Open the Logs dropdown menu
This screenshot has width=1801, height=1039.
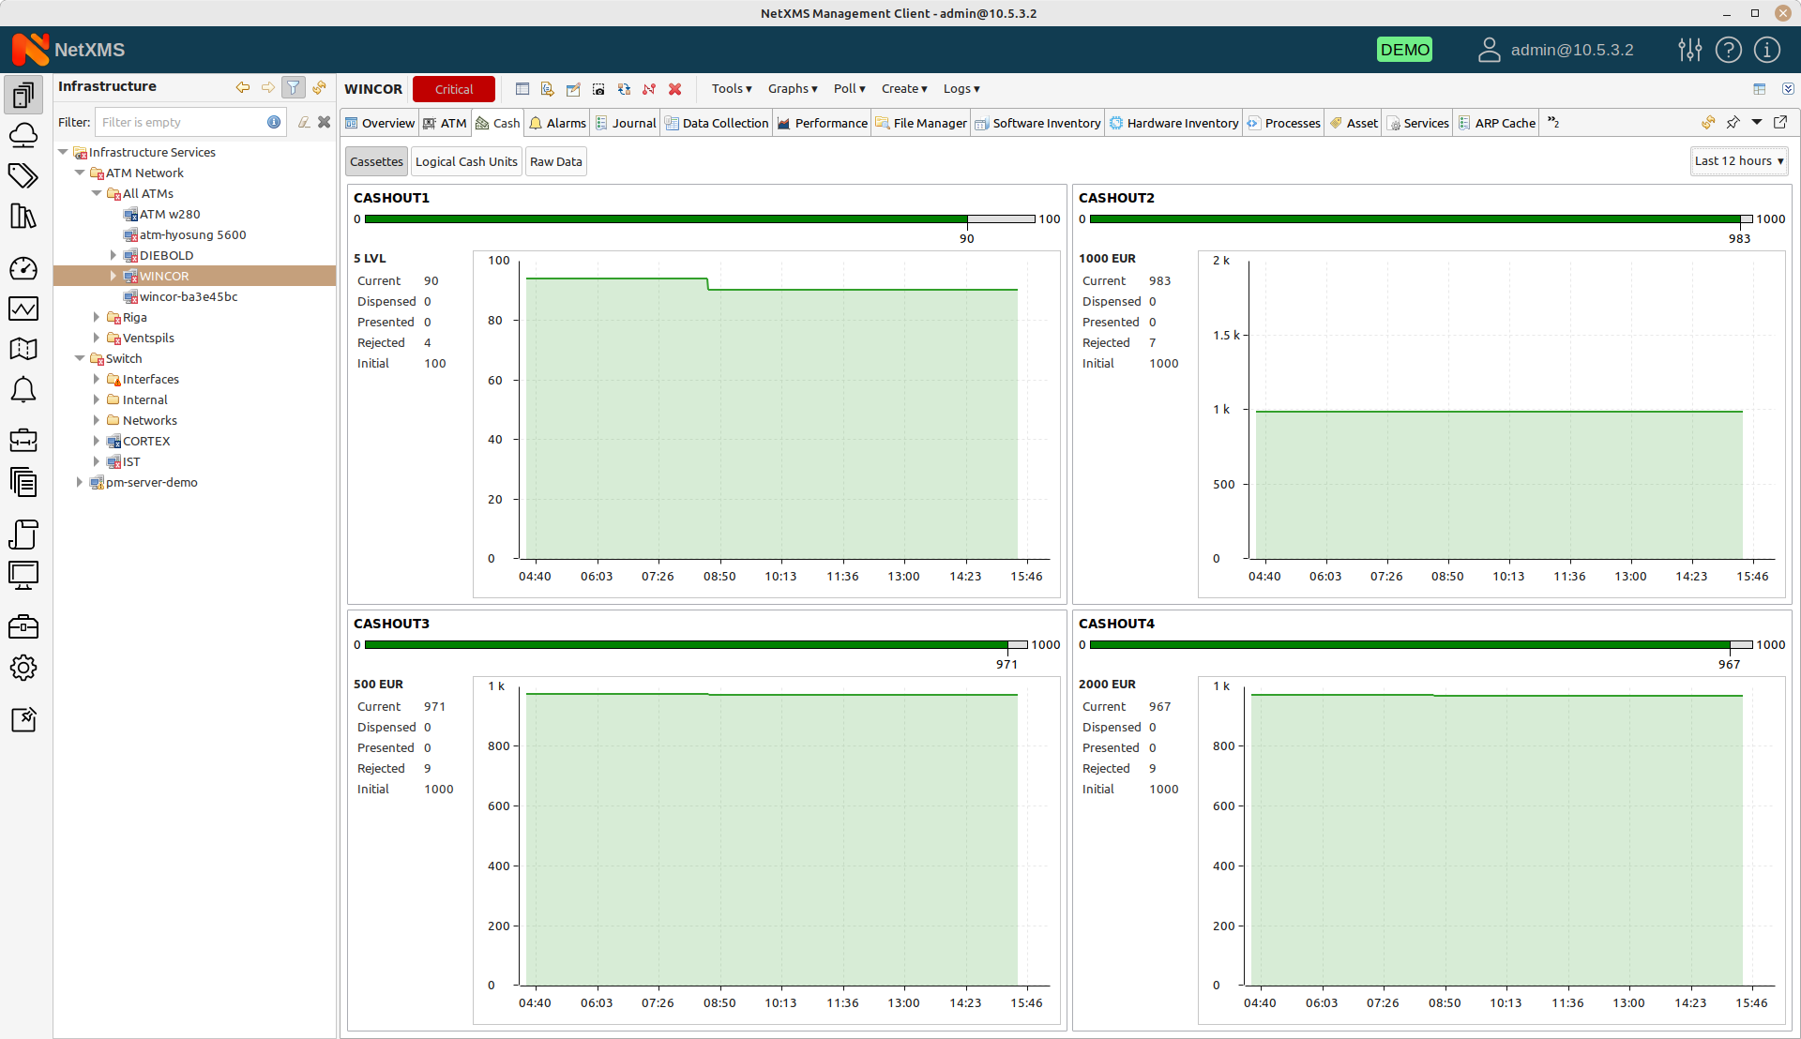pos(963,88)
